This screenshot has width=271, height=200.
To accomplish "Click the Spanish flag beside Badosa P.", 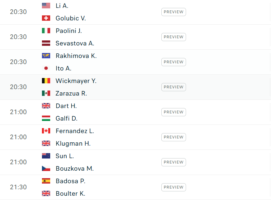I will (46, 181).
